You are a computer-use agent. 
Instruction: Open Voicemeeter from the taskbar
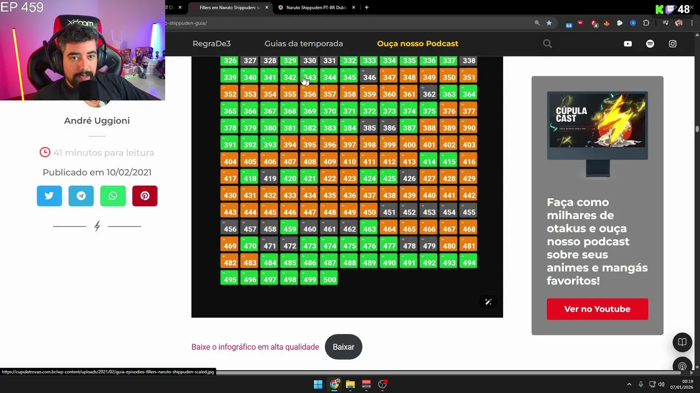tap(366, 384)
